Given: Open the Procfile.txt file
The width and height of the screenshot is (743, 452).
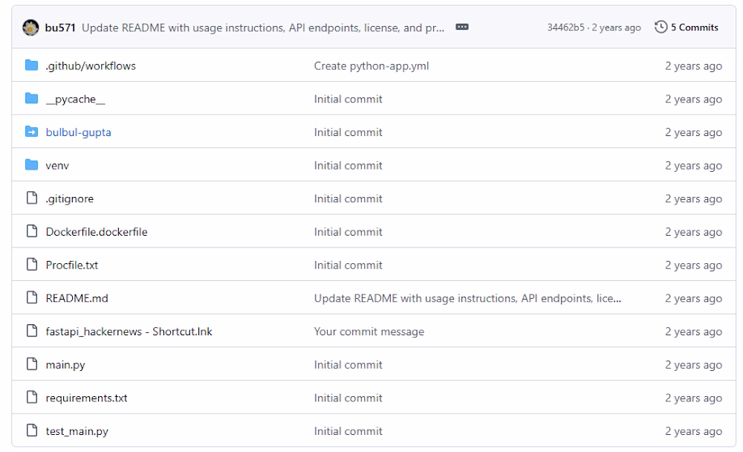Looking at the screenshot, I should 72,265.
